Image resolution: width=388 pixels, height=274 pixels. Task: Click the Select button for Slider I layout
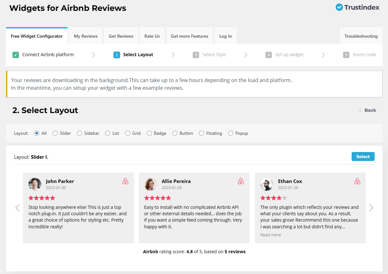tap(363, 156)
